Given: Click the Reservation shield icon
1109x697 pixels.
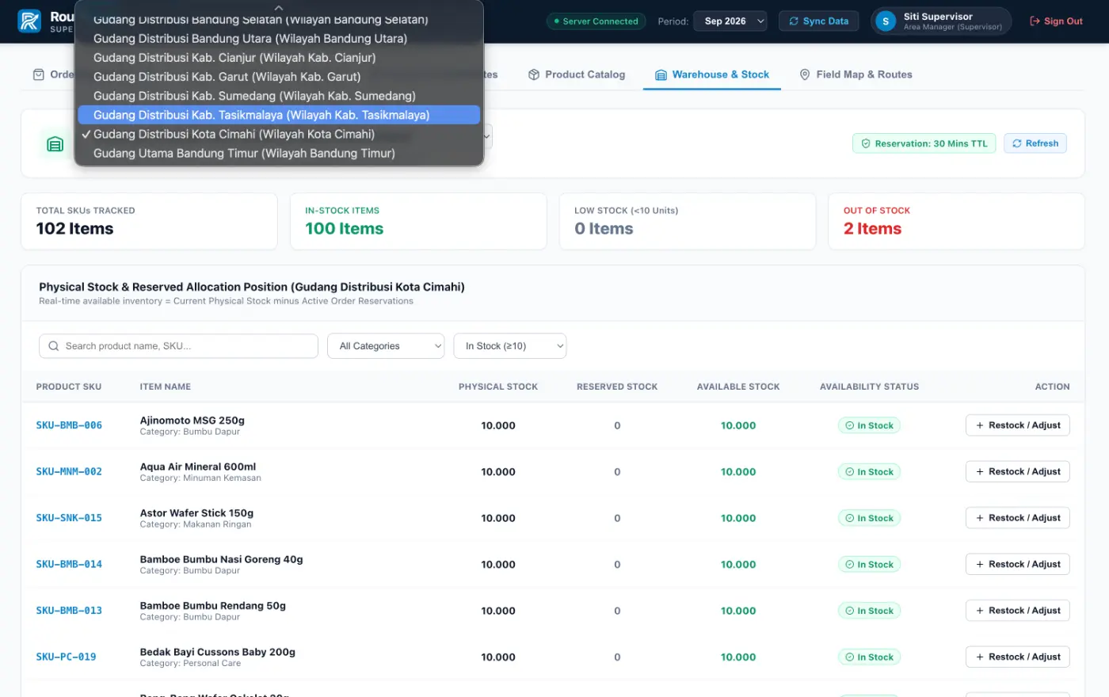Looking at the screenshot, I should [x=866, y=143].
